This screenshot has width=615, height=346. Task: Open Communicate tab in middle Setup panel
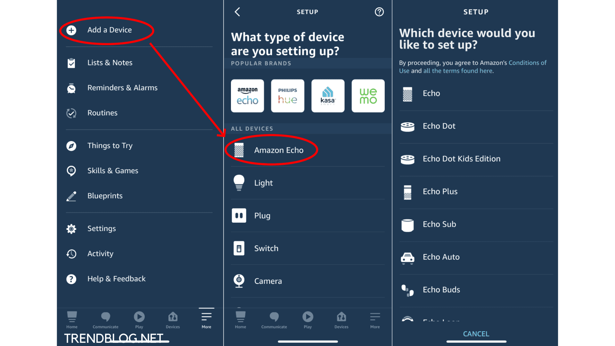(x=274, y=320)
